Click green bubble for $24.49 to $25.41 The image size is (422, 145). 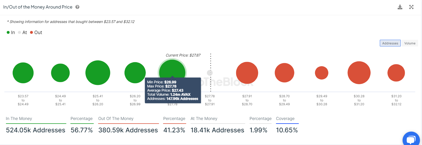[60, 73]
